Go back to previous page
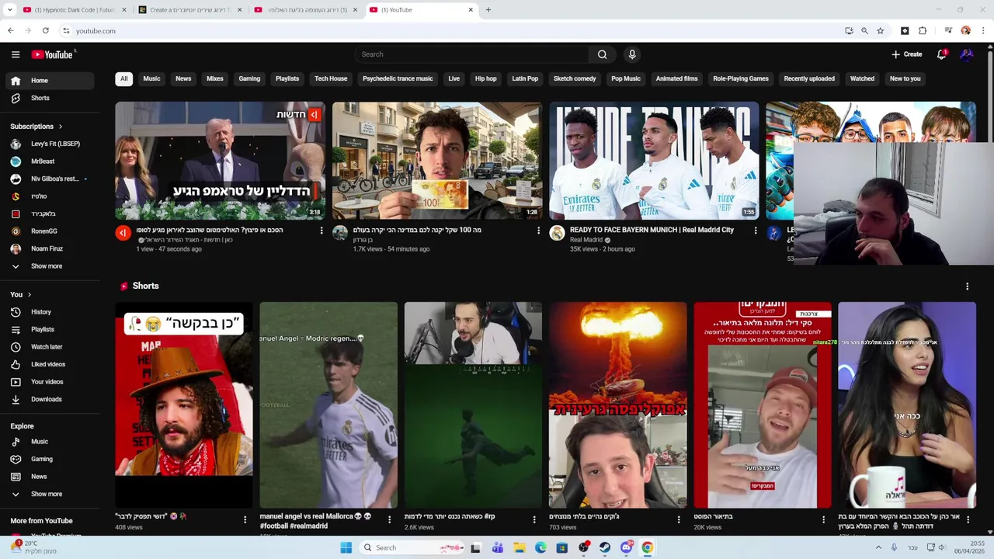Image resolution: width=994 pixels, height=559 pixels. click(10, 30)
